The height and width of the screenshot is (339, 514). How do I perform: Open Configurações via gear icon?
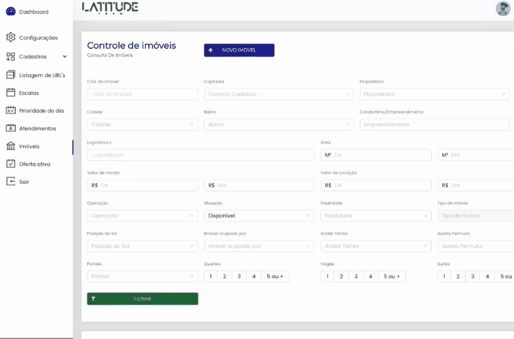10,38
